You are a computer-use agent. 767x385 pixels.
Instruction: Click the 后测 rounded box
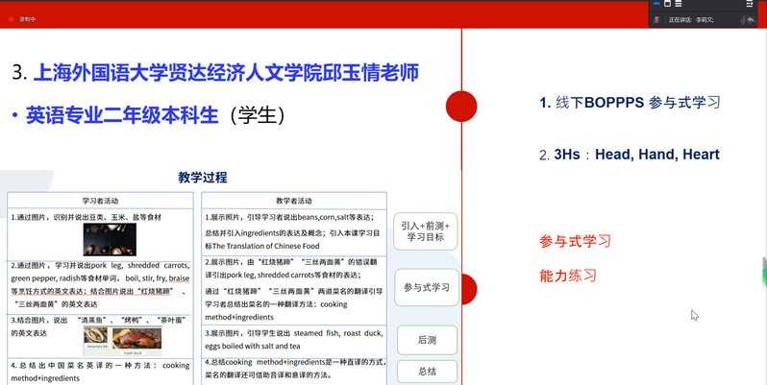click(427, 340)
